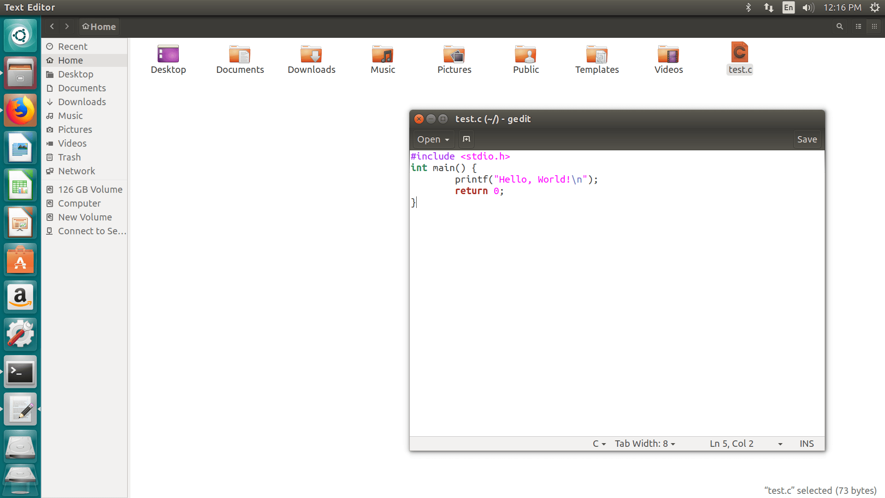Open the keyboard layout menu labeled En
The image size is (885, 498).
[788, 7]
